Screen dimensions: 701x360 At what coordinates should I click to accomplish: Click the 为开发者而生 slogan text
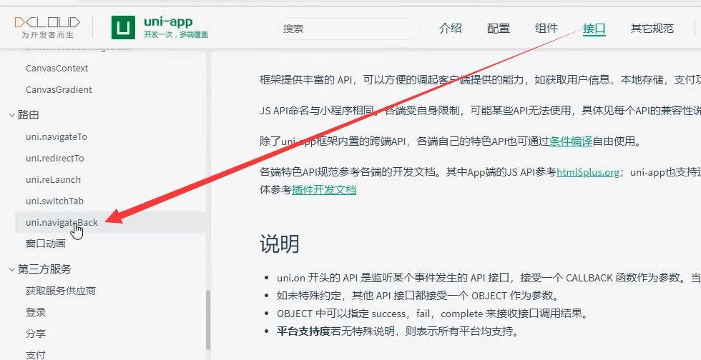click(x=48, y=35)
